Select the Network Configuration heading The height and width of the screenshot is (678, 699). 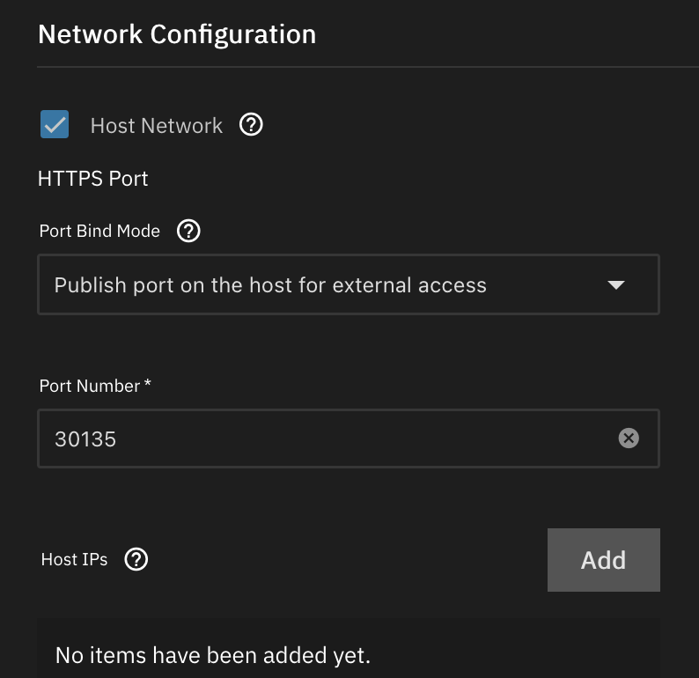[x=177, y=34]
